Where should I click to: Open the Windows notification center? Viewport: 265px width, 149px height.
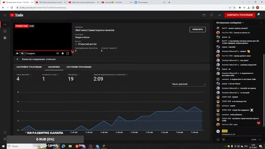[x=260, y=146]
